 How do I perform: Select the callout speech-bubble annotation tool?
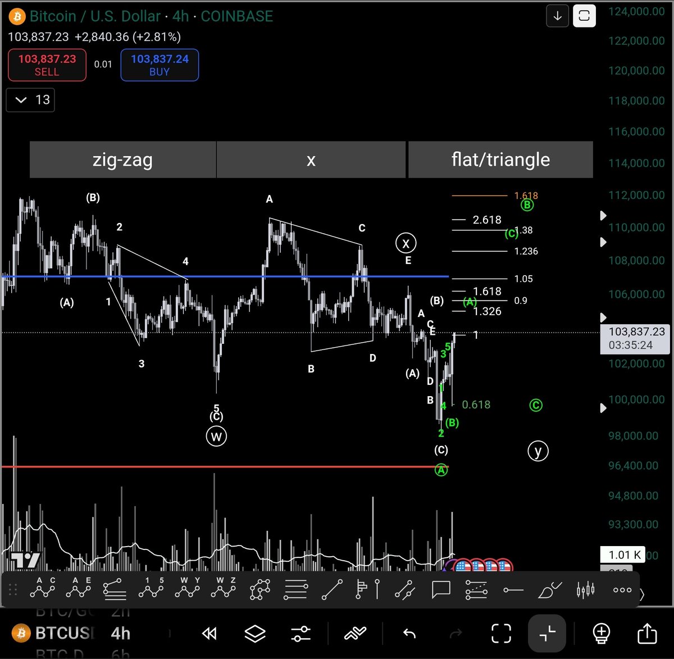441,589
